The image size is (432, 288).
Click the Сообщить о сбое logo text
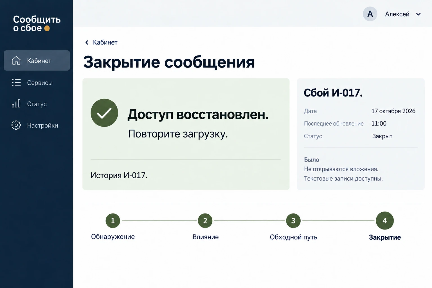(x=37, y=24)
